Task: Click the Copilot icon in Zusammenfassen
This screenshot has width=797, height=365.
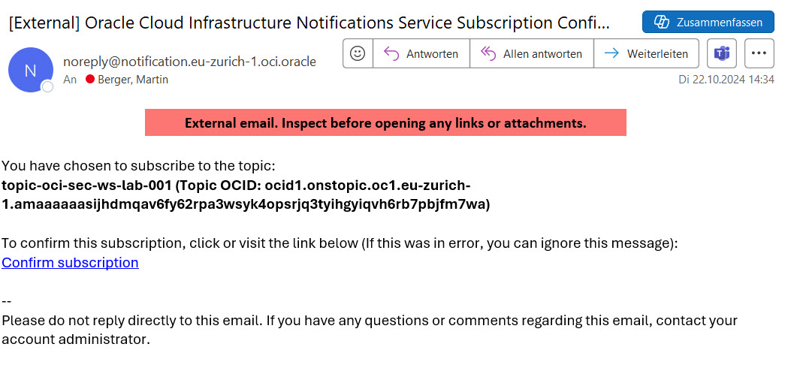Action: point(661,23)
